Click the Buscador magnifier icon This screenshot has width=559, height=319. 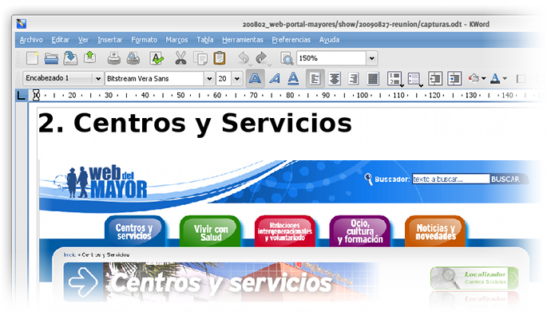click(x=368, y=179)
